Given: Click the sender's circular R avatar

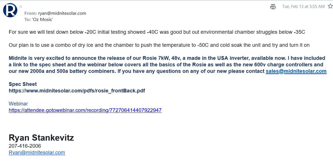Looking at the screenshot, I should 10,10.
